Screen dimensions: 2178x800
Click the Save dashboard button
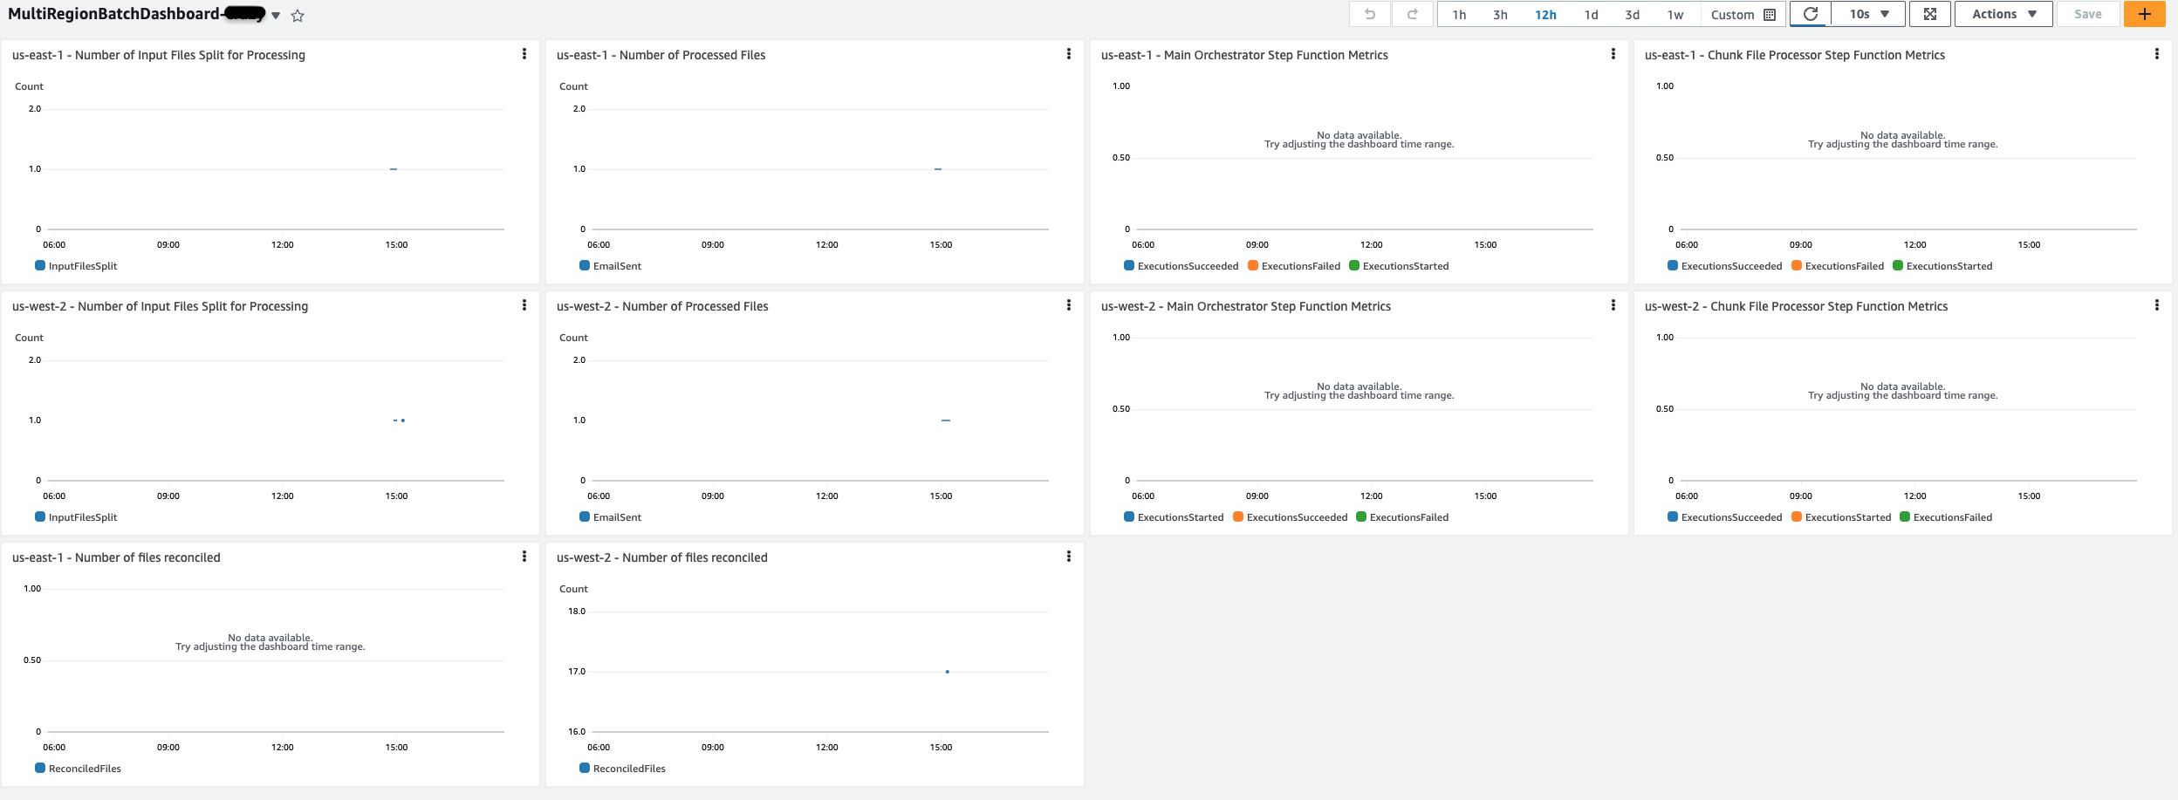coord(2088,14)
